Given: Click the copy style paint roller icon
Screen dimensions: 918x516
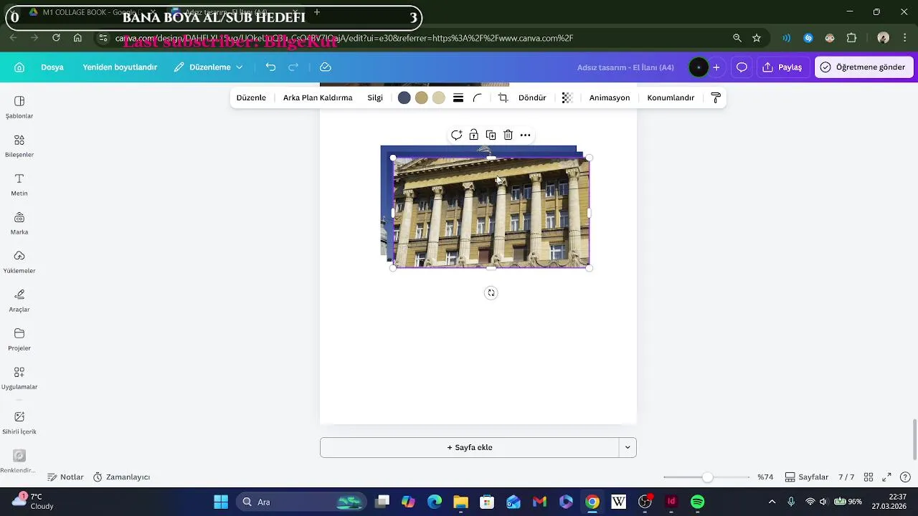Looking at the screenshot, I should [x=716, y=98].
